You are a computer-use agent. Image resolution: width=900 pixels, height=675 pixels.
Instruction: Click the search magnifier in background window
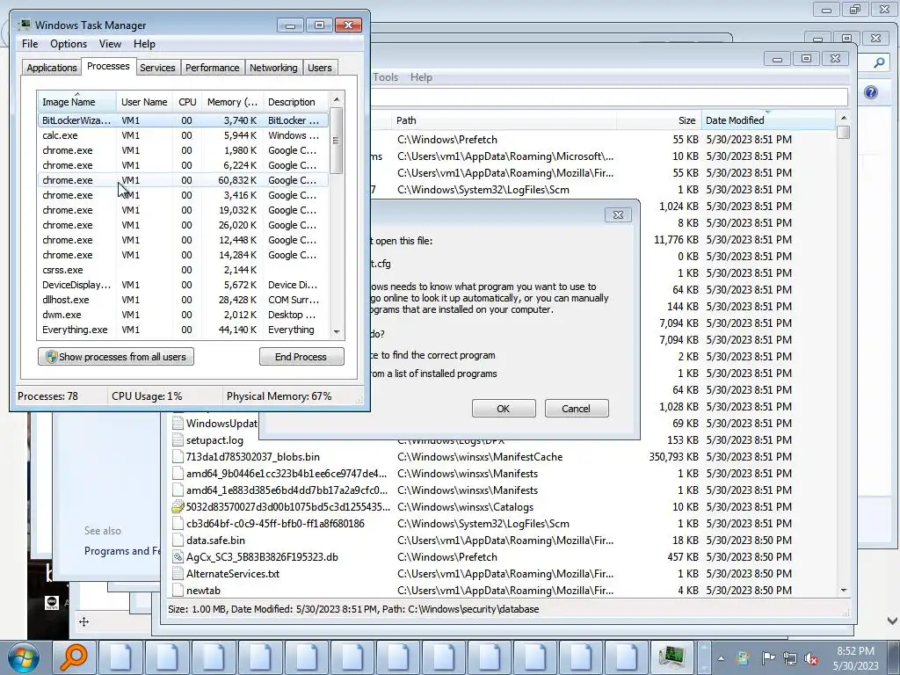coord(879,63)
